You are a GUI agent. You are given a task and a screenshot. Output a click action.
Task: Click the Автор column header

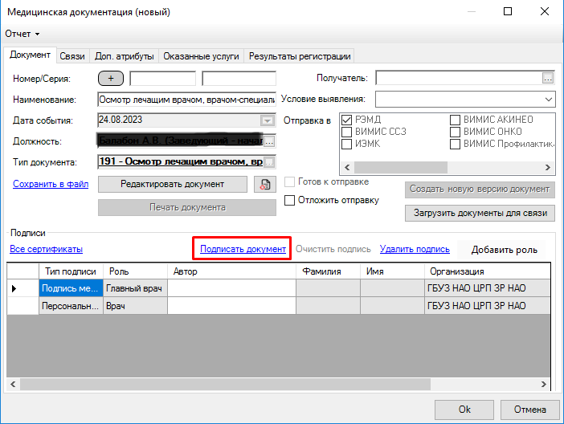pyautogui.click(x=231, y=271)
